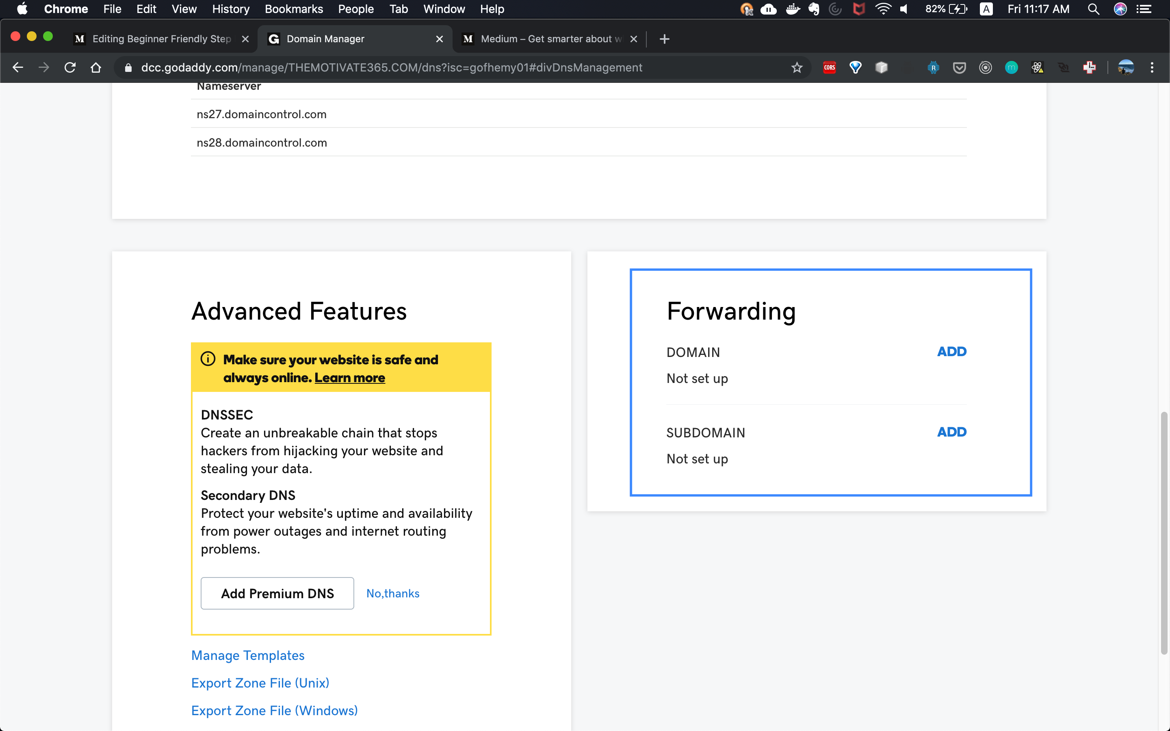Open the teal circle extension icon
This screenshot has width=1170, height=731.
pos(1012,68)
